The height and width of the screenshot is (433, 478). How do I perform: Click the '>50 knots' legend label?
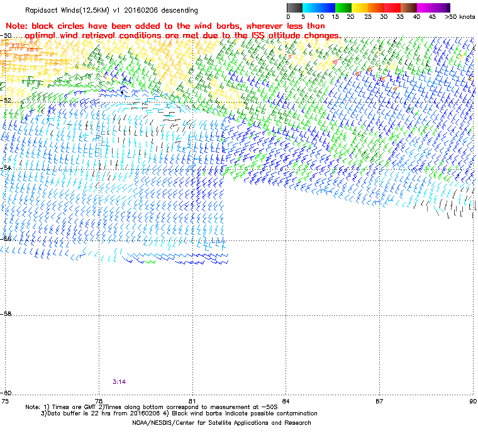[x=460, y=17]
